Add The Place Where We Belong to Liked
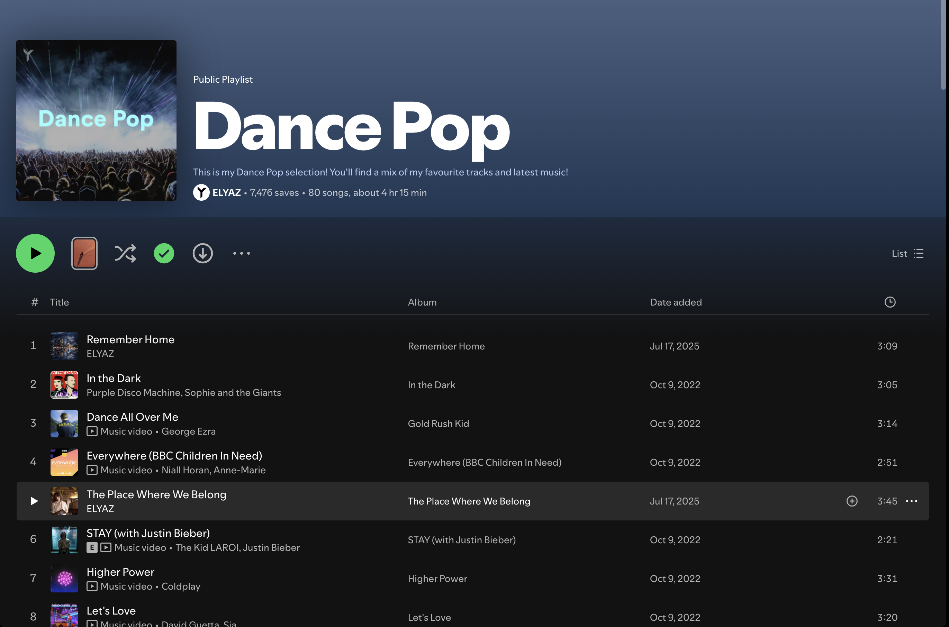 click(852, 501)
